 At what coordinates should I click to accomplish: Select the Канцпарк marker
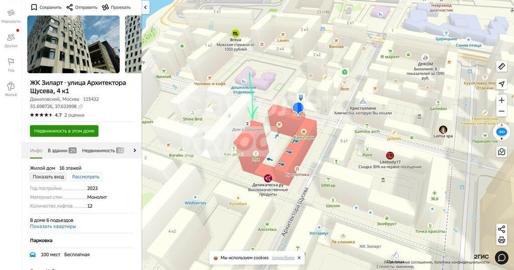click(304, 131)
